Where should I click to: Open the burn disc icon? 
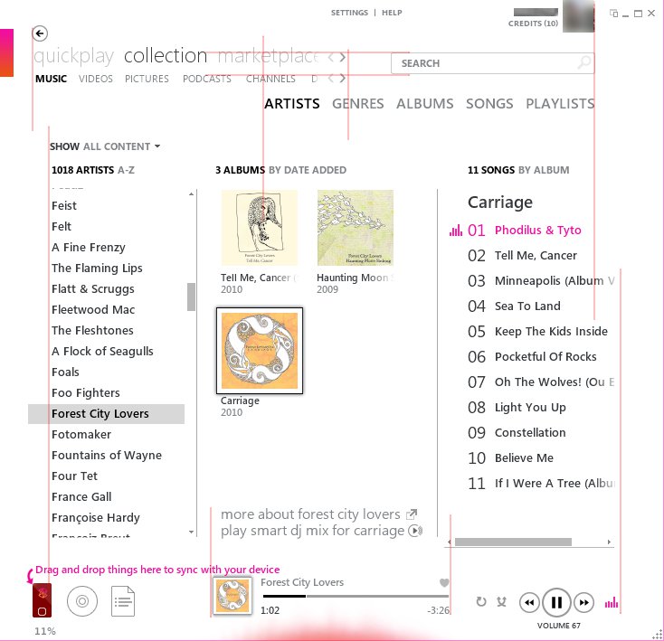(x=82, y=601)
